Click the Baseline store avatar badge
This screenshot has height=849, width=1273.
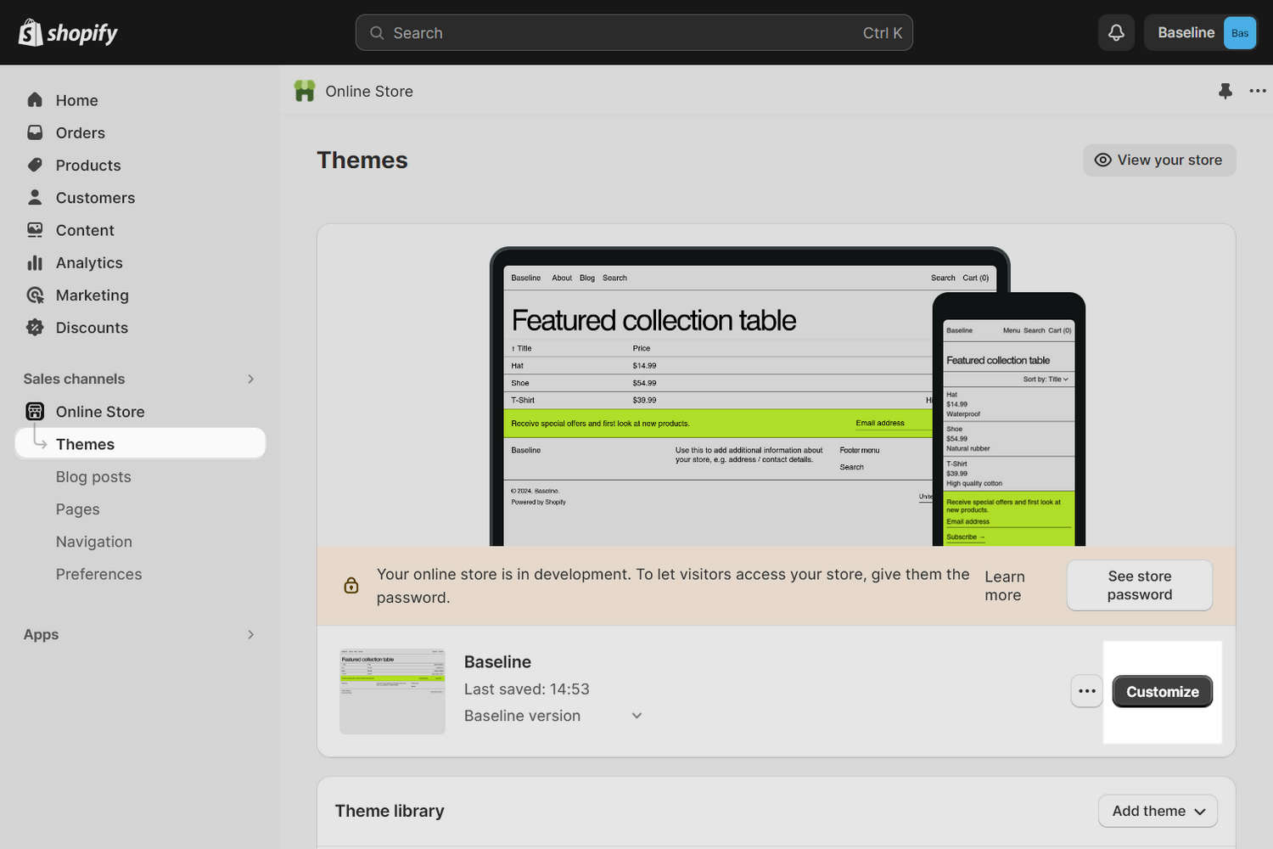click(x=1240, y=32)
